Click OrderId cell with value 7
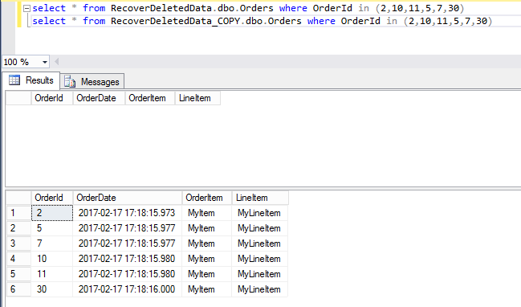 click(x=52, y=244)
